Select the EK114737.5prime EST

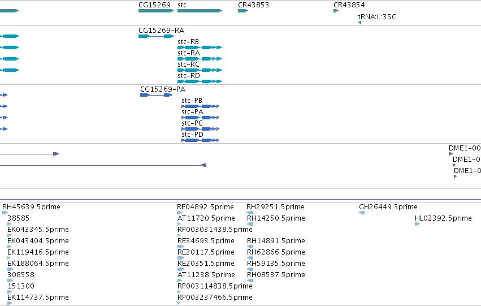38,298
